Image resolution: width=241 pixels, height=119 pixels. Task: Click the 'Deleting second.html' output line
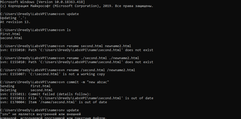pyautogui.click(x=26, y=90)
